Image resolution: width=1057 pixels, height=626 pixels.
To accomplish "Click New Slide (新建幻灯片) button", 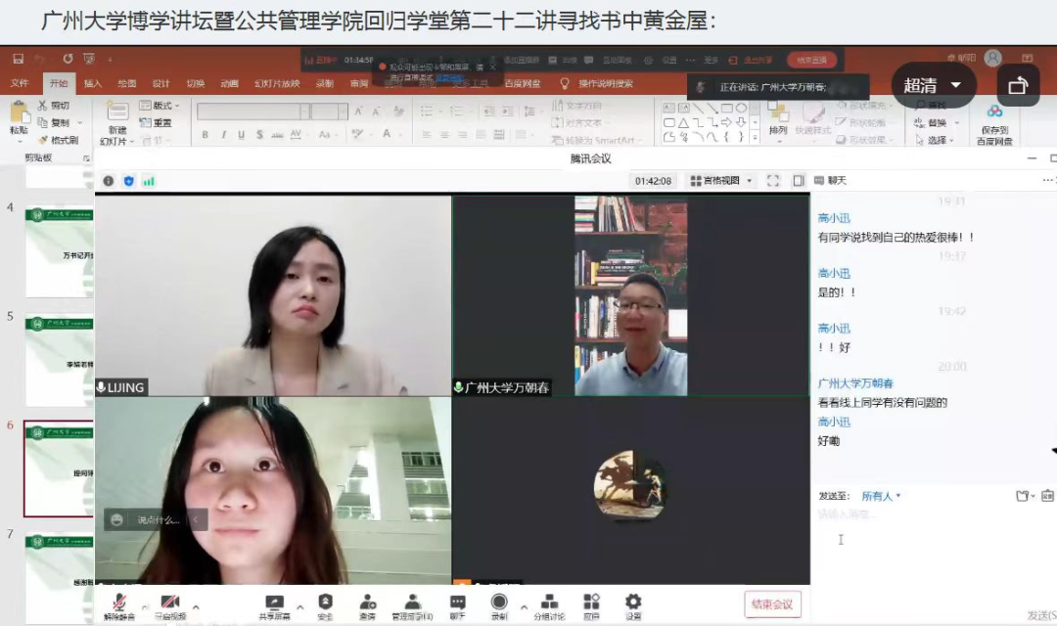I will (x=117, y=122).
